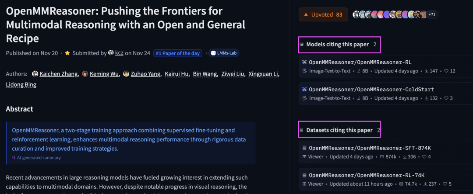The width and height of the screenshot is (473, 194).
Task: Open the OpenMMReasoner-ColdStart model card
Action: tap(371, 89)
